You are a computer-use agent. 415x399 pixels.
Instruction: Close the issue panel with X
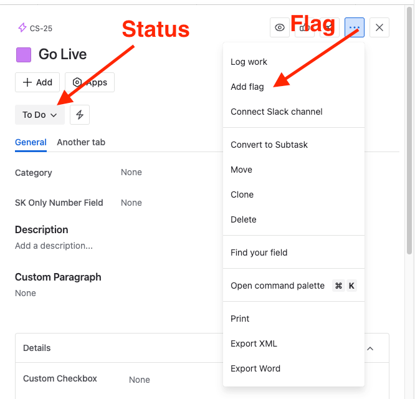point(379,27)
